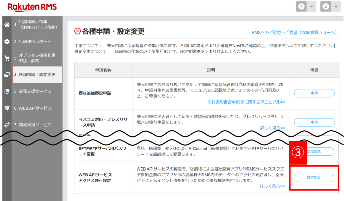Viewport: 344px width, 201px height.
Task: Click the speech bubbles sidebar icon
Action: coord(7,75)
